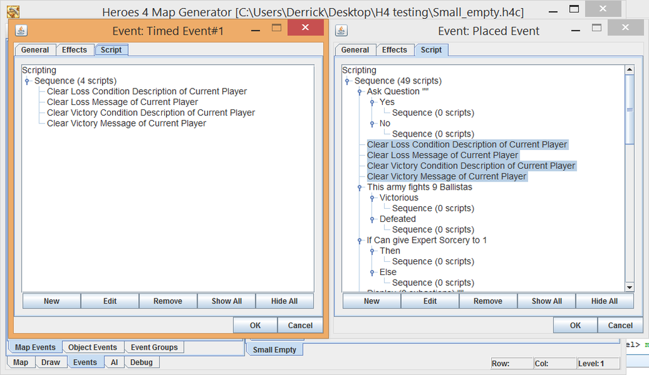Image resolution: width=649 pixels, height=375 pixels.
Task: Click Show All in Timed Event#1 window
Action: pyautogui.click(x=226, y=301)
